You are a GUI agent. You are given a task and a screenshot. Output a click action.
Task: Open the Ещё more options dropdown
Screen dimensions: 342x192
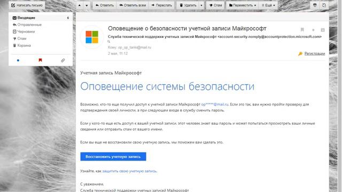(x=268, y=5)
